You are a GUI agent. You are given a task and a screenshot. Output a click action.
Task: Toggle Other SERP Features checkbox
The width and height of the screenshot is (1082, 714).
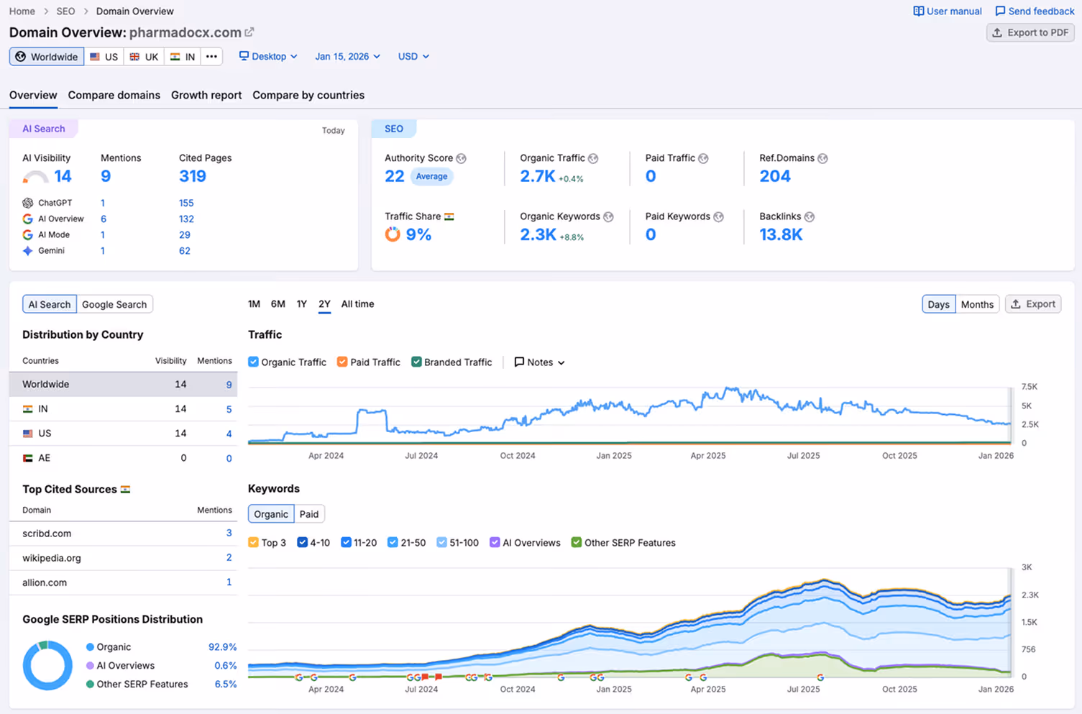tap(576, 542)
